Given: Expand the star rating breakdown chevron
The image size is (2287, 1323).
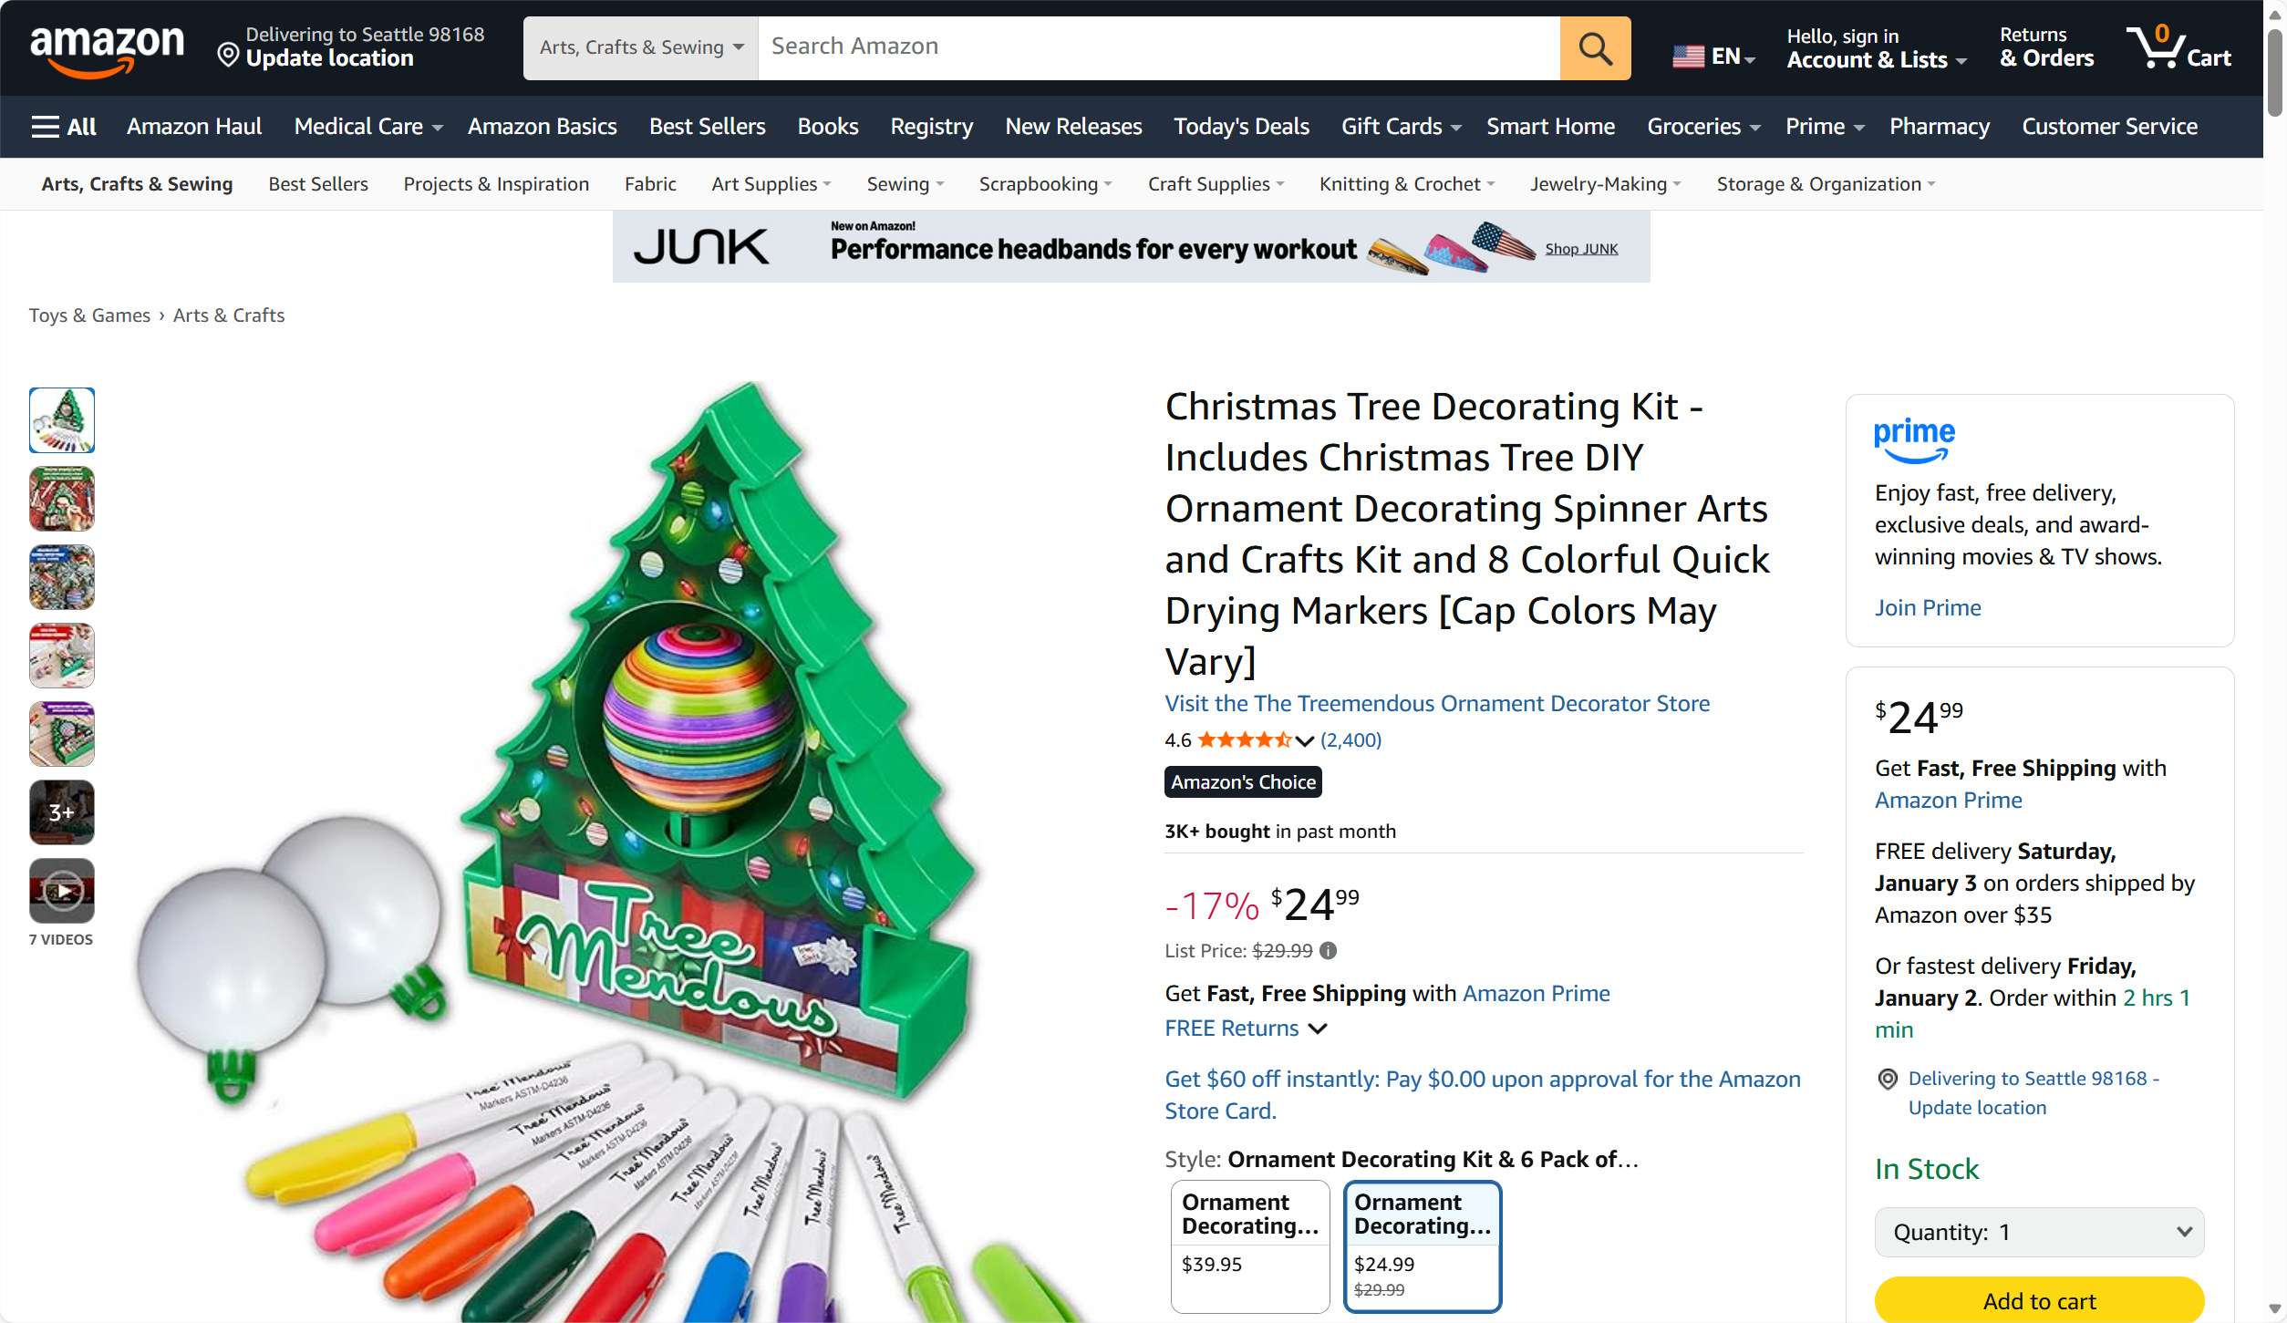Looking at the screenshot, I should coord(1304,740).
